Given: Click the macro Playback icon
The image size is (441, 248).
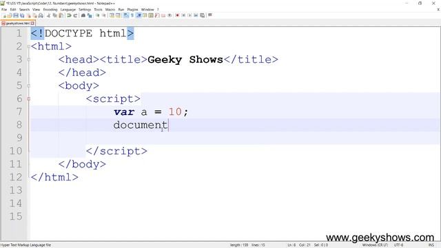Looking at the screenshot, I should 189,15.
